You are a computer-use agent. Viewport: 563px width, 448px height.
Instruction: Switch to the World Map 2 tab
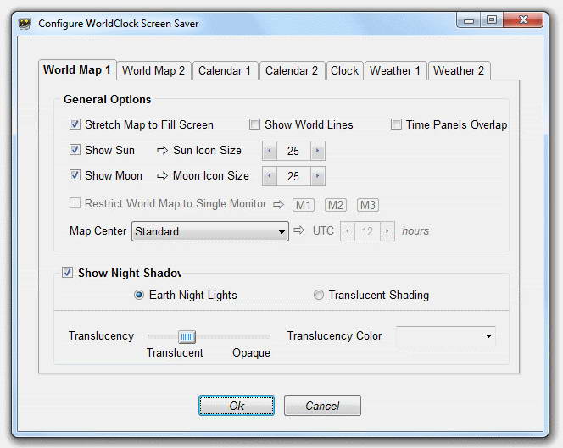point(153,70)
